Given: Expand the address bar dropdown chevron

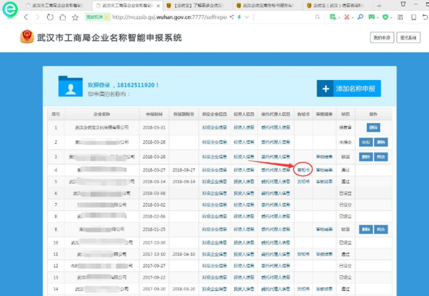Looking at the screenshot, I should [x=247, y=17].
